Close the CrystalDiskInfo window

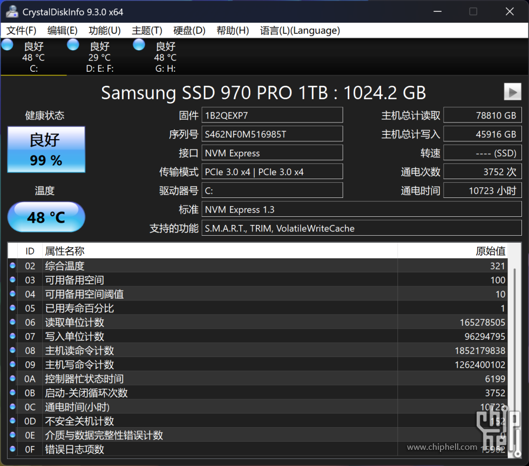click(x=510, y=11)
